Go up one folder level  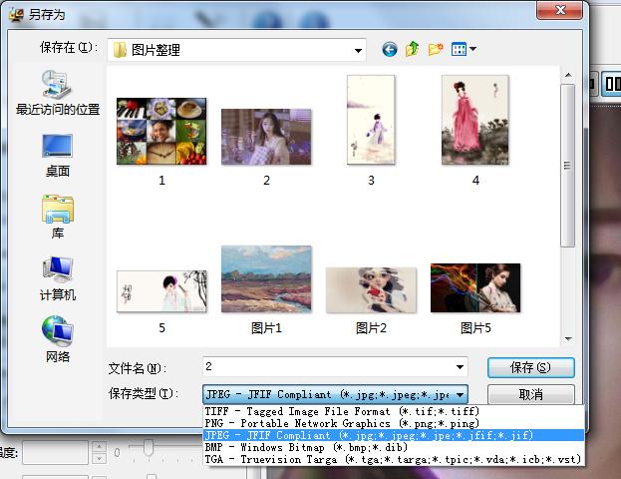point(413,49)
